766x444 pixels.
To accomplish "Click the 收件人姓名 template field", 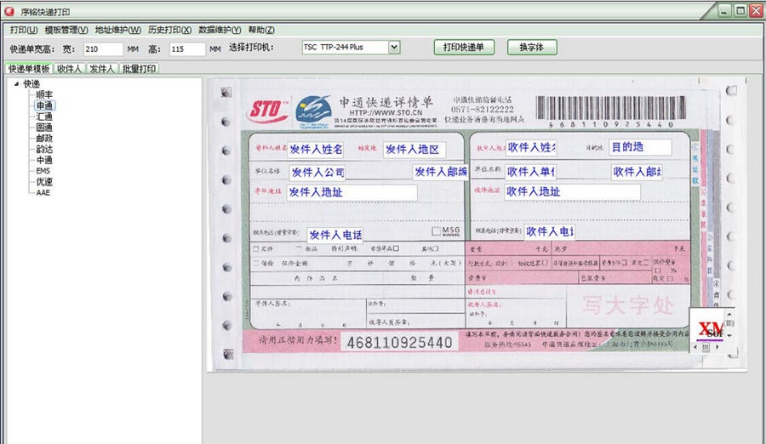I will [531, 147].
